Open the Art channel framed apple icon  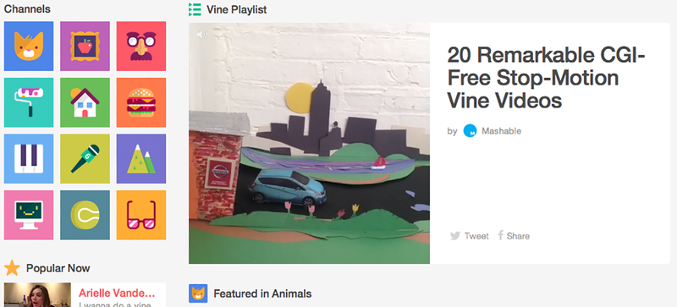coord(85,47)
